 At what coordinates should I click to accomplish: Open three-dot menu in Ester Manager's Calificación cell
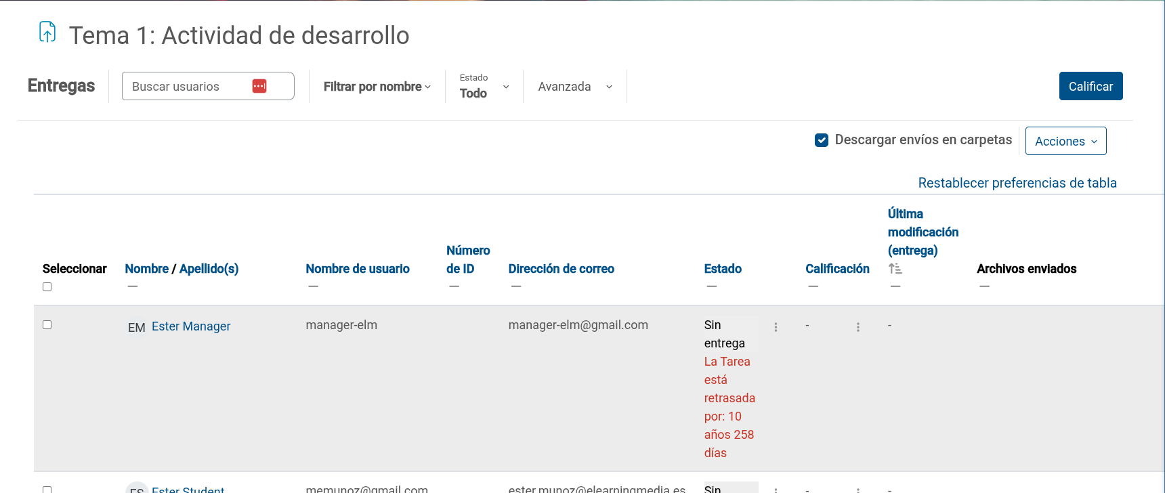[x=857, y=327]
